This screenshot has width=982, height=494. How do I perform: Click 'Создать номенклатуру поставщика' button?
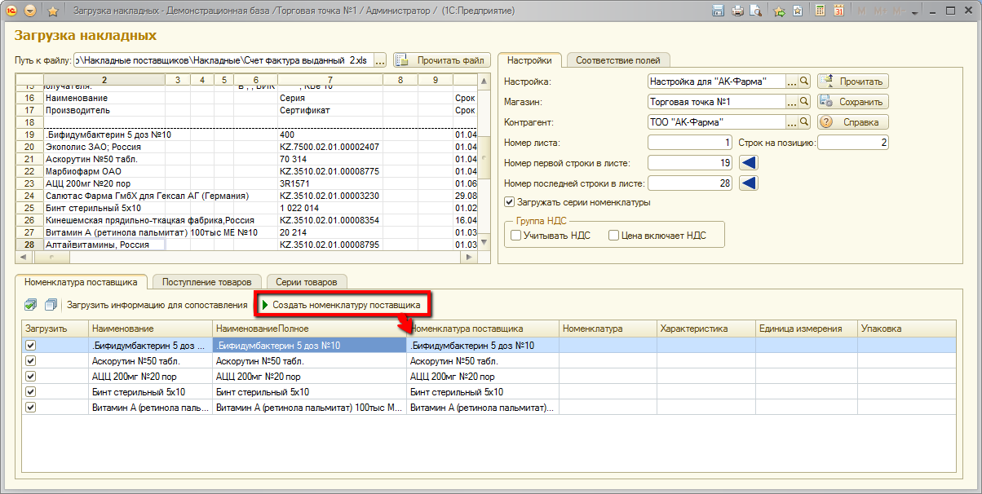(342, 305)
